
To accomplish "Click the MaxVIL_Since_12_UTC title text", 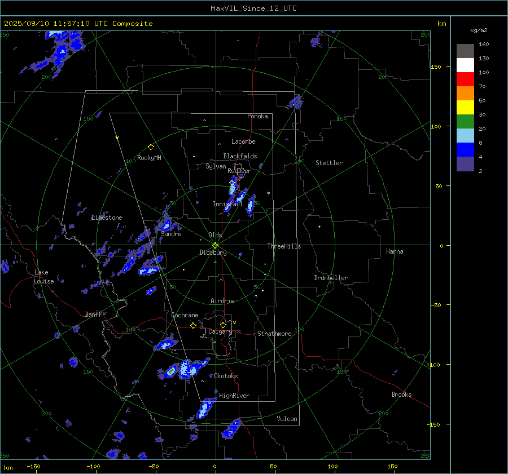I will click(x=253, y=8).
